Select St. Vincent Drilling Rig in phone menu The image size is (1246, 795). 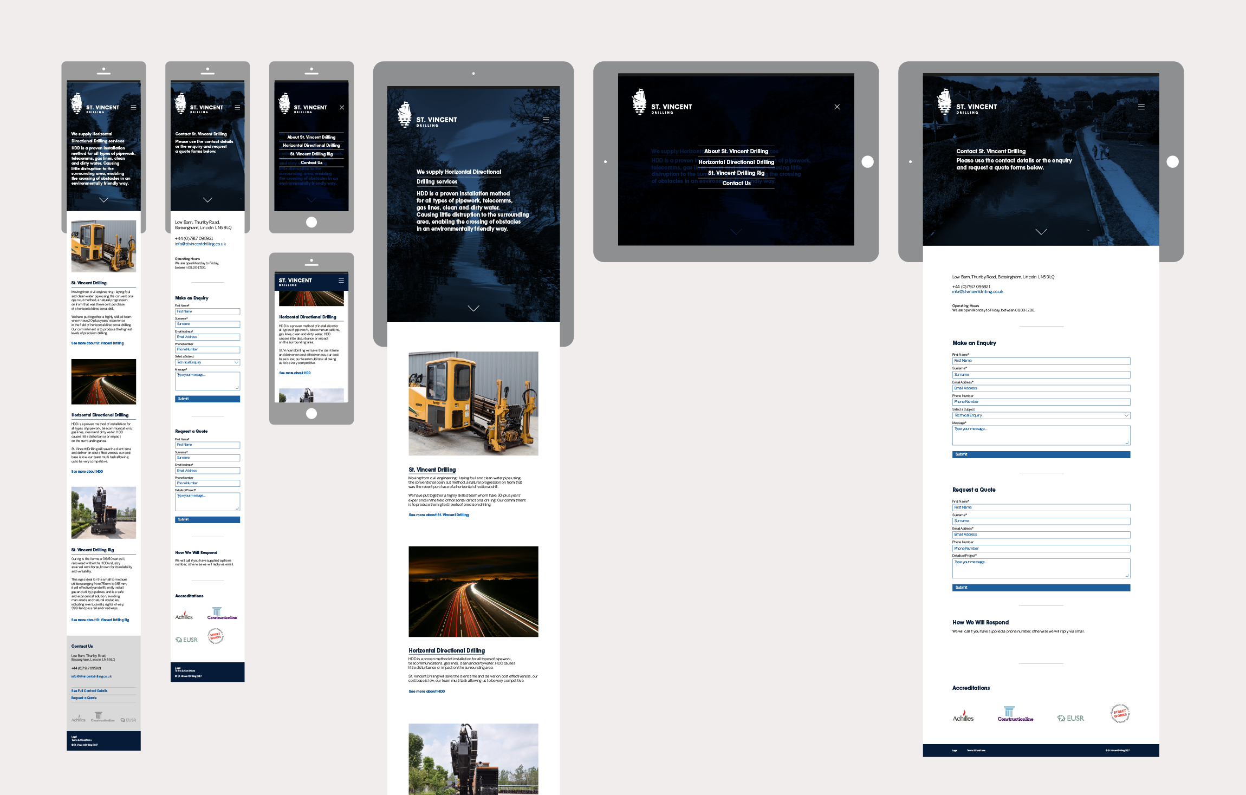tap(311, 154)
